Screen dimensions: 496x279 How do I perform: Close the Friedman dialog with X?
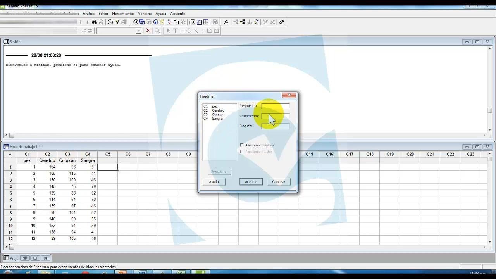(x=289, y=95)
